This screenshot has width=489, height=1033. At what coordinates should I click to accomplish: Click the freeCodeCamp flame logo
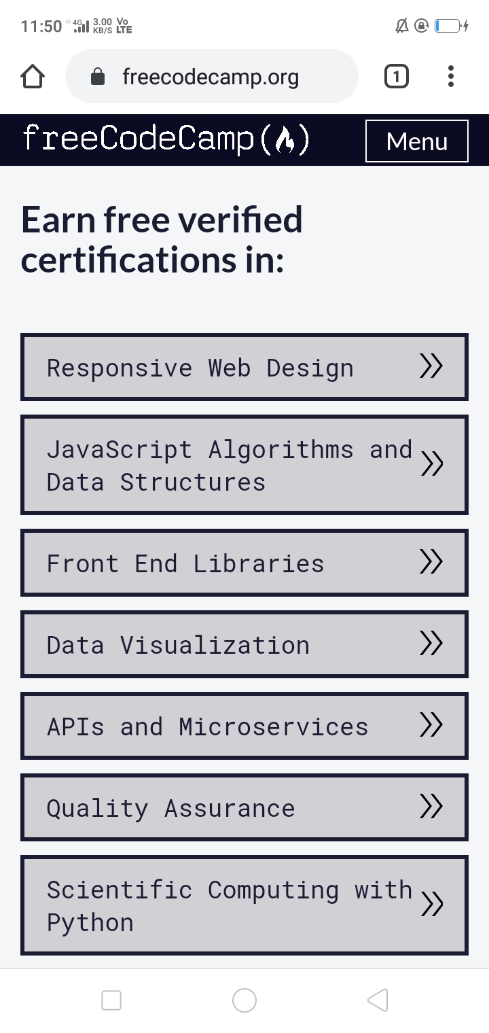(x=288, y=139)
